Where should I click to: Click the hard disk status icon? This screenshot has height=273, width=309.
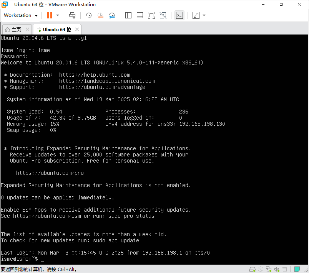253,269
